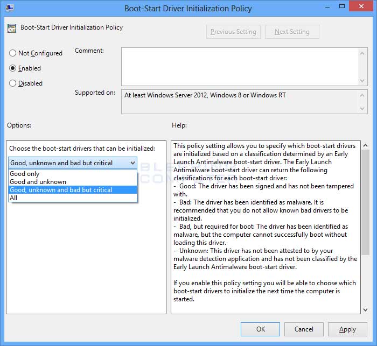The image size is (377, 346).
Task: Click the policy setting icon beside title
Action: (x=12, y=28)
